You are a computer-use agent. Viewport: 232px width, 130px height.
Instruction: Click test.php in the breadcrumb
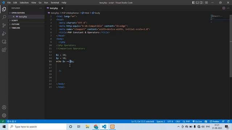[55, 13]
